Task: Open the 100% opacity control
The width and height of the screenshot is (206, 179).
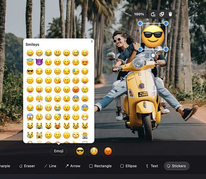Action: 139,14
